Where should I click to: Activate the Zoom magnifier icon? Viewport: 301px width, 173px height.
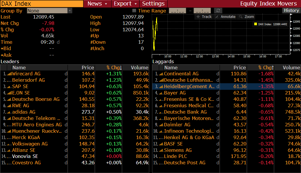241,17
